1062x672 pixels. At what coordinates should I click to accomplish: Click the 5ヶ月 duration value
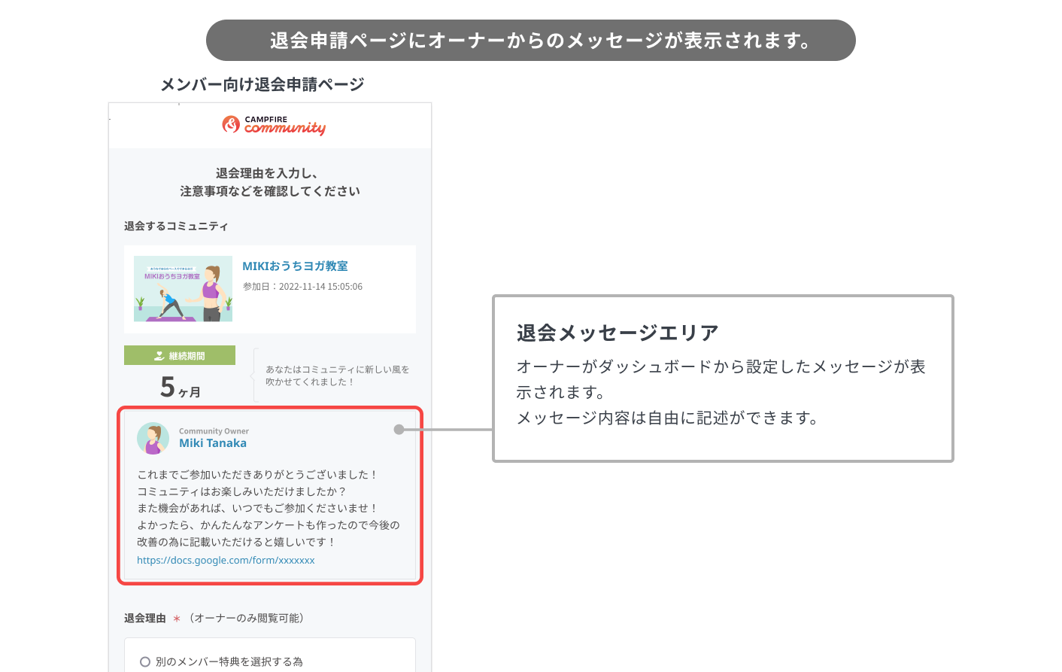180,388
